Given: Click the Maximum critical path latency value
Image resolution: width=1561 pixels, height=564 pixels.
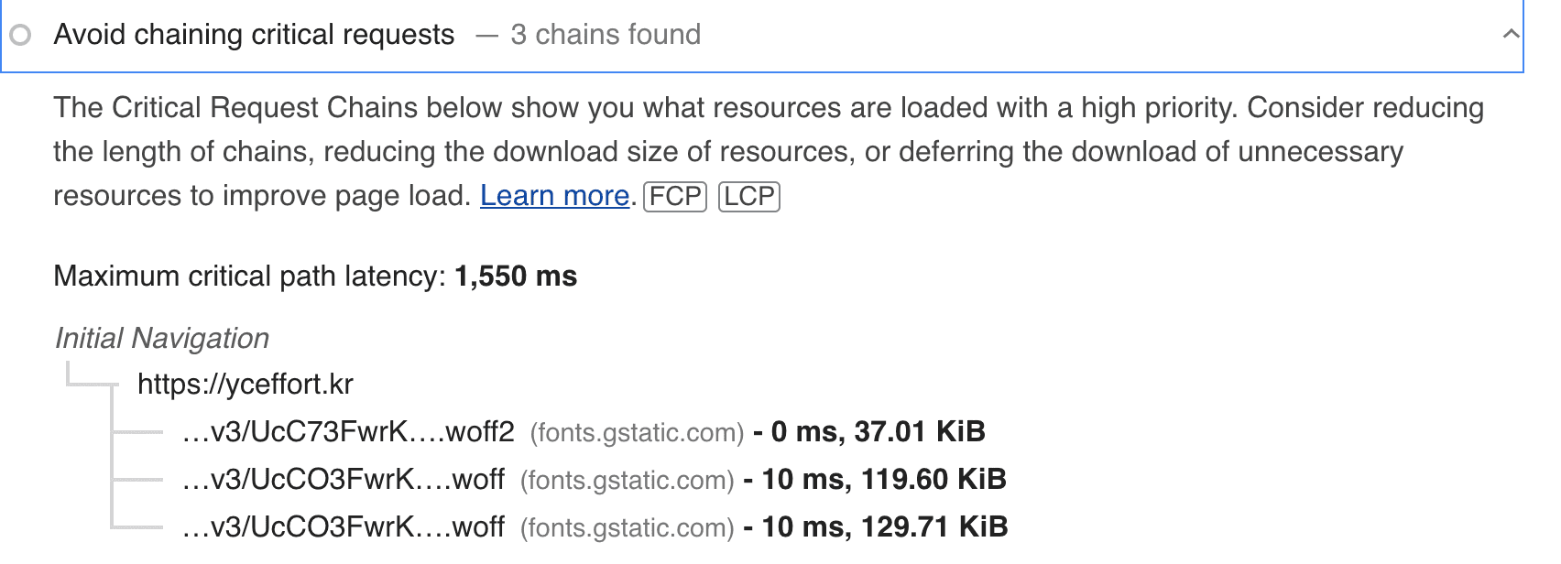Looking at the screenshot, I should click(x=516, y=276).
